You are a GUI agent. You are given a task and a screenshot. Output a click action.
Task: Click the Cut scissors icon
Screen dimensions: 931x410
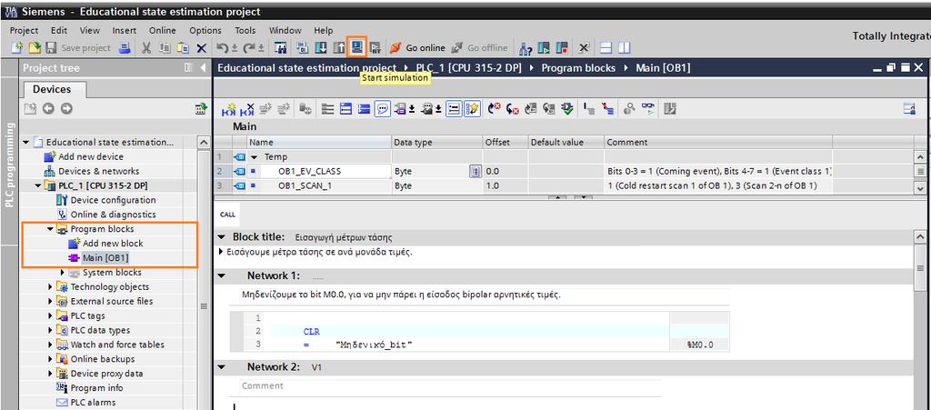pyautogui.click(x=146, y=47)
